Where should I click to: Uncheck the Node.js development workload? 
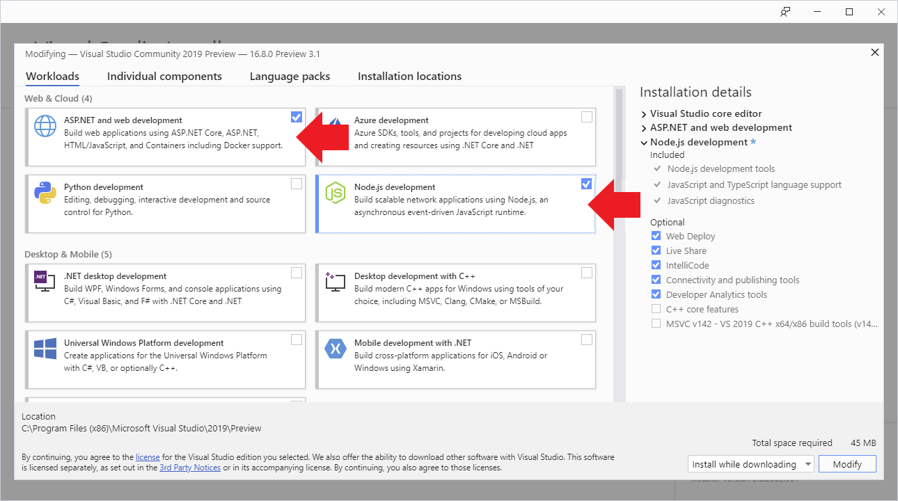coord(586,184)
